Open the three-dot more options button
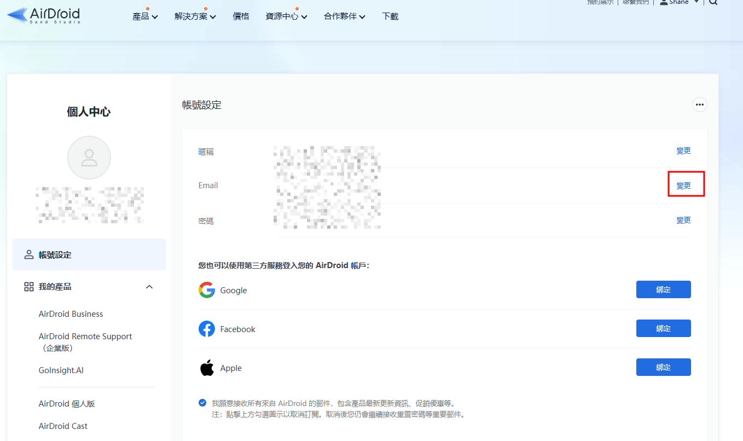 point(700,105)
